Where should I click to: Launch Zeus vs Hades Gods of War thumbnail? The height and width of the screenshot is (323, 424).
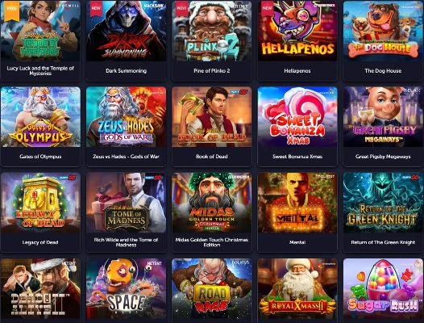[x=126, y=117]
